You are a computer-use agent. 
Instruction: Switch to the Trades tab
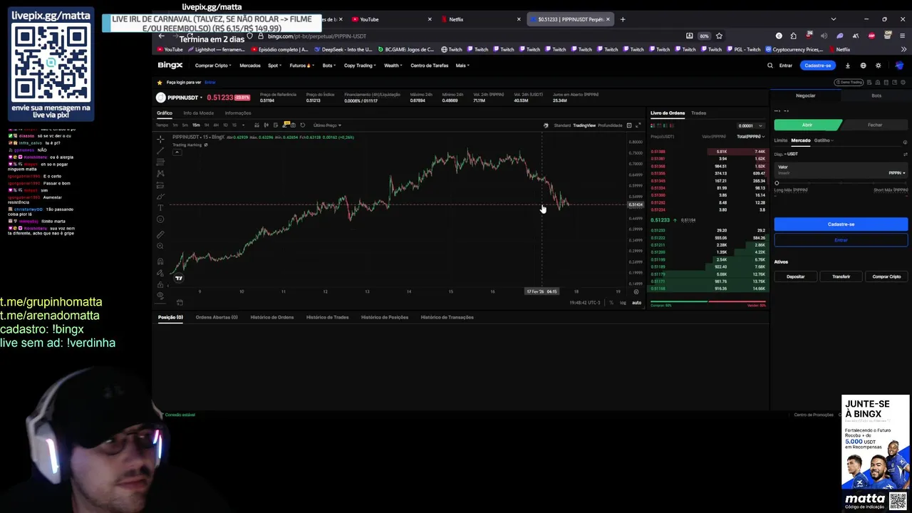699,113
